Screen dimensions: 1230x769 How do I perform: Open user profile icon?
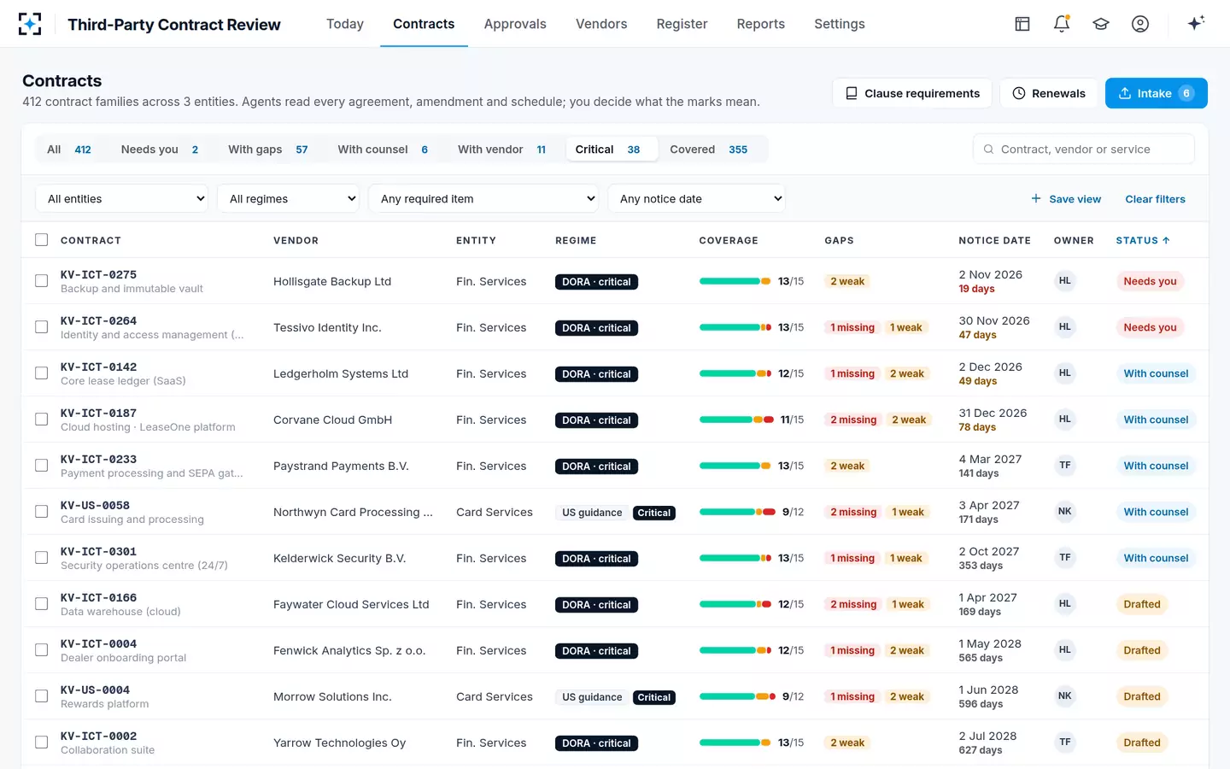pyautogui.click(x=1140, y=24)
